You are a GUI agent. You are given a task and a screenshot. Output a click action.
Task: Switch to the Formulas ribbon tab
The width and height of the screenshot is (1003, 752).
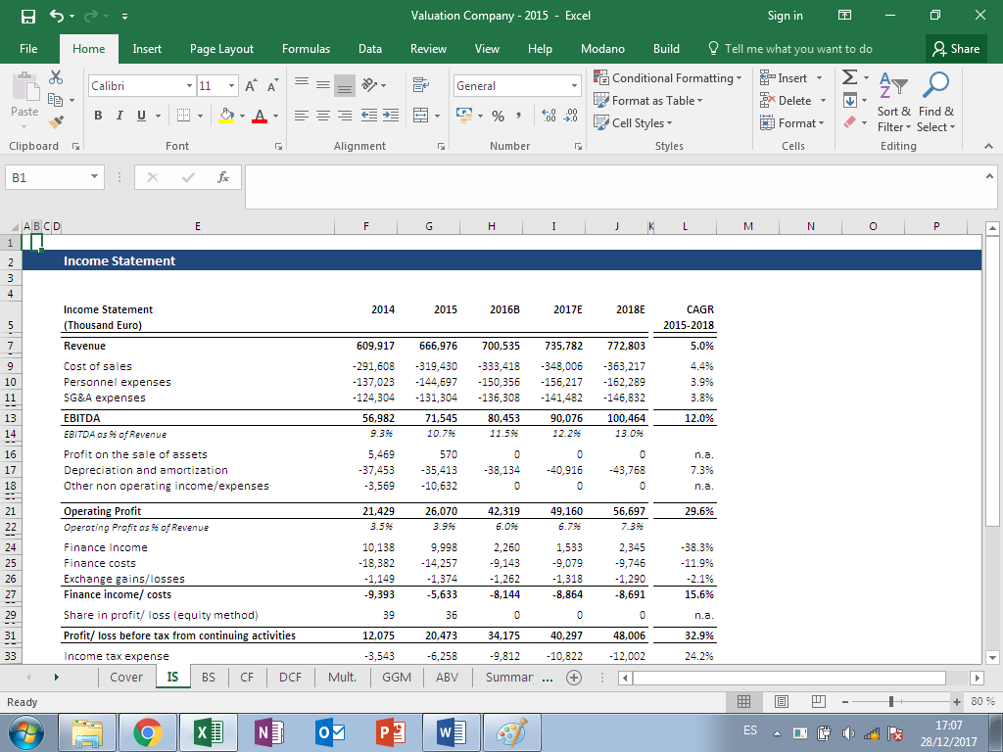pos(306,48)
